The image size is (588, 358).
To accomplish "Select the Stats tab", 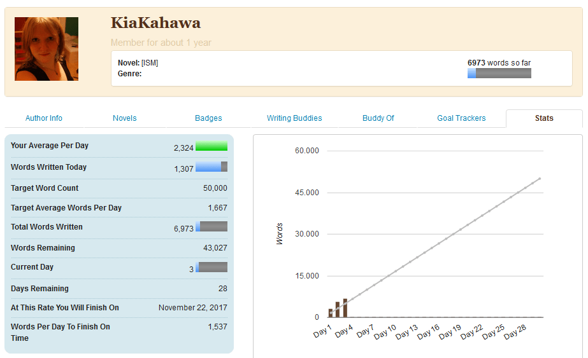I will click(x=544, y=118).
